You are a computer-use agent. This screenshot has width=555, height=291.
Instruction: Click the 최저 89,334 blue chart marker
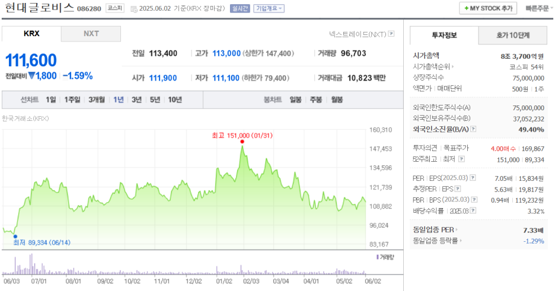pos(15,236)
